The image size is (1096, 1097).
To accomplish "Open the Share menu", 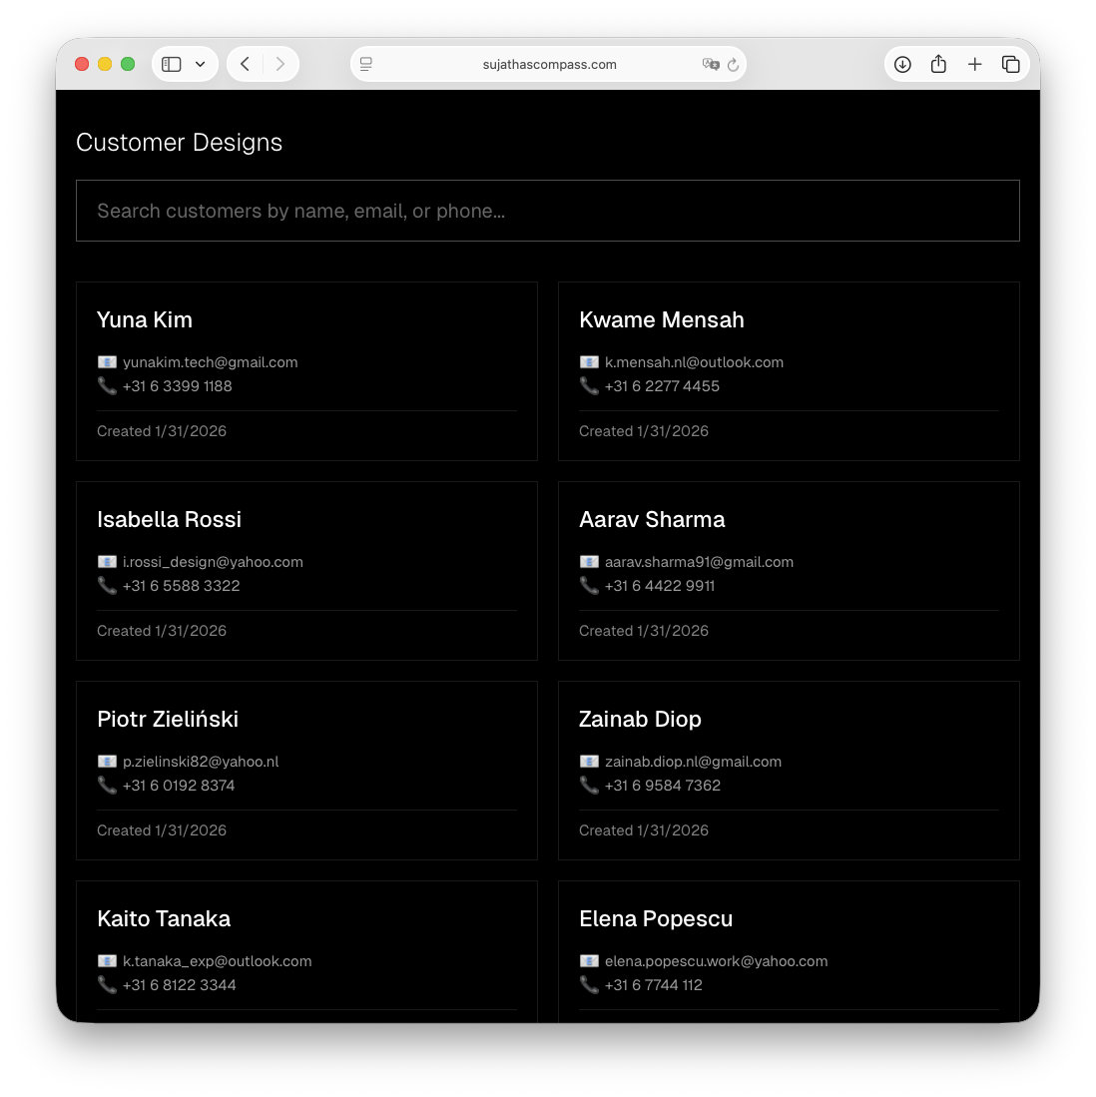I will (938, 64).
